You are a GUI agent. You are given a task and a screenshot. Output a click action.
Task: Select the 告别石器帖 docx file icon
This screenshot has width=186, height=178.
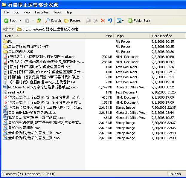(x=5, y=113)
